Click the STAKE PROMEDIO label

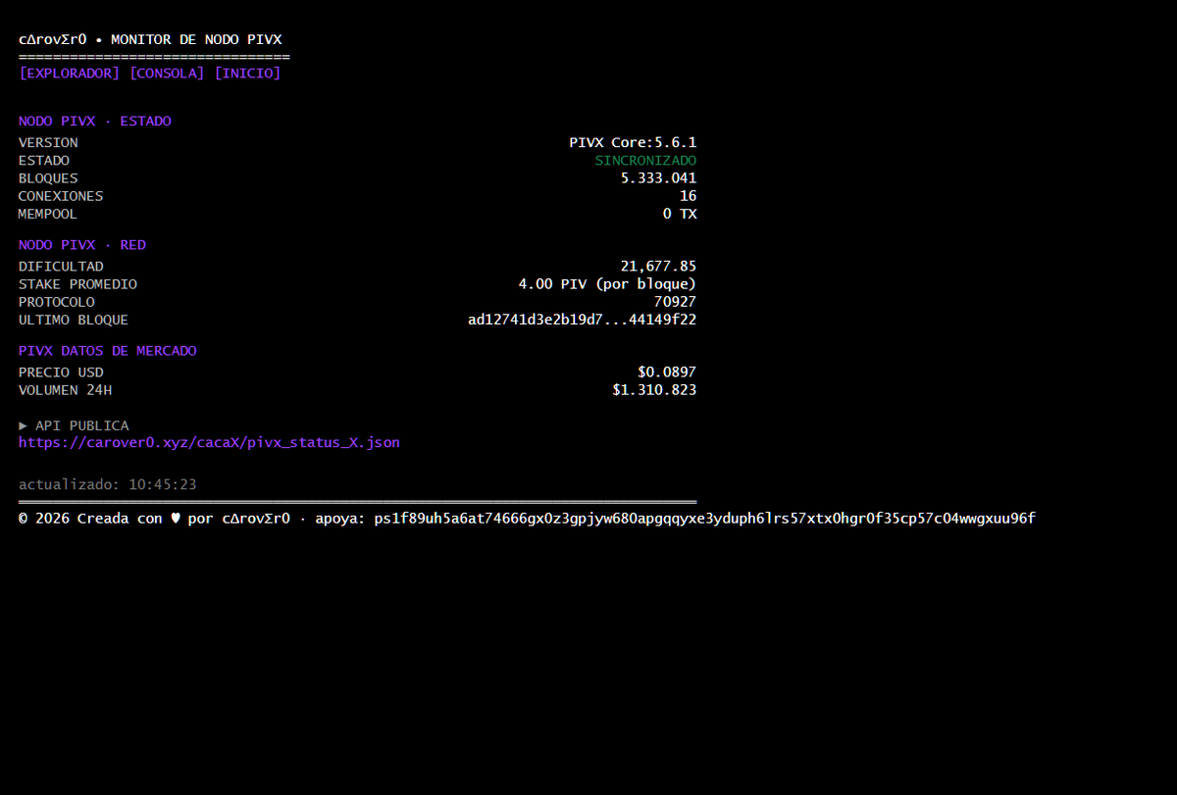pos(78,284)
